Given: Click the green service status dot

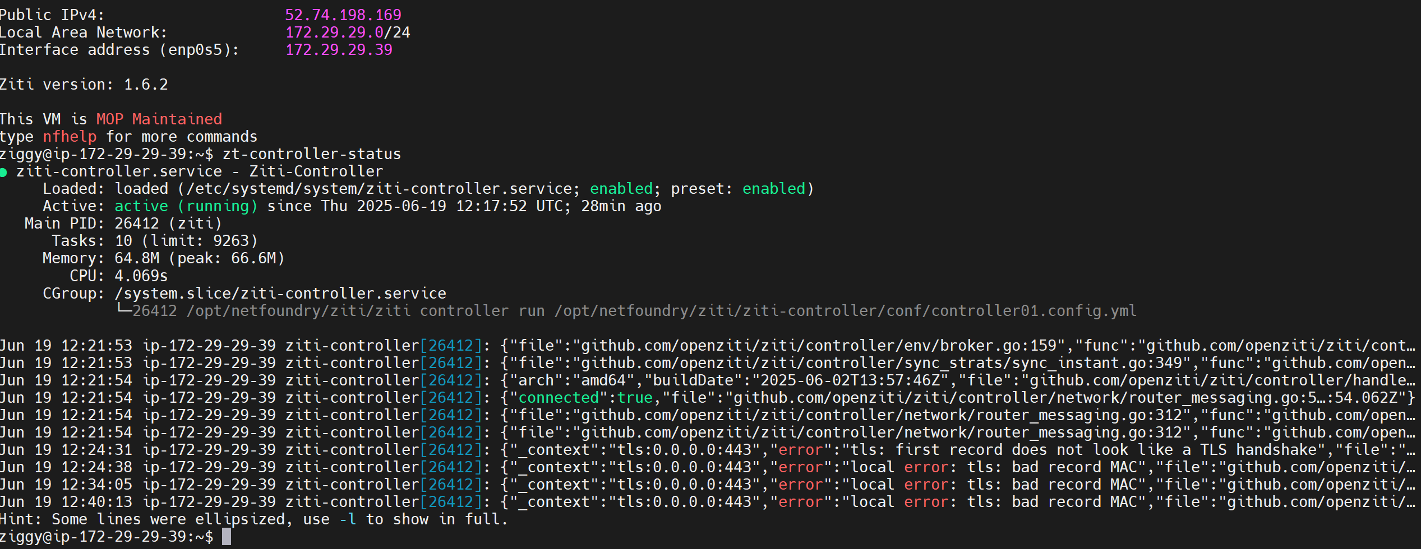Looking at the screenshot, I should 3,173.
